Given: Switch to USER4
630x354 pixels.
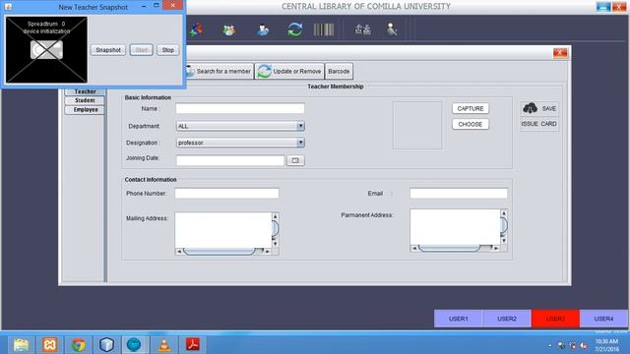Looking at the screenshot, I should 603,319.
